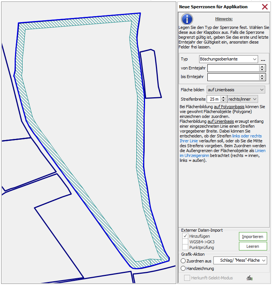Decrease the 'bis Erntejahr' value with down arrow
Screen dimensions: 272x285
[262, 78]
